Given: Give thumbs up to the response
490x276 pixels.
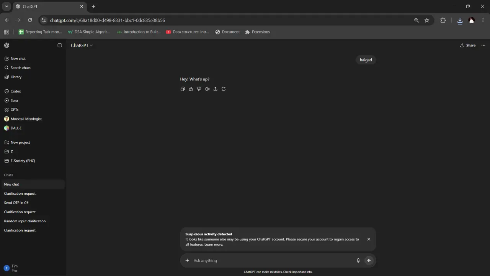Looking at the screenshot, I should pos(191,89).
